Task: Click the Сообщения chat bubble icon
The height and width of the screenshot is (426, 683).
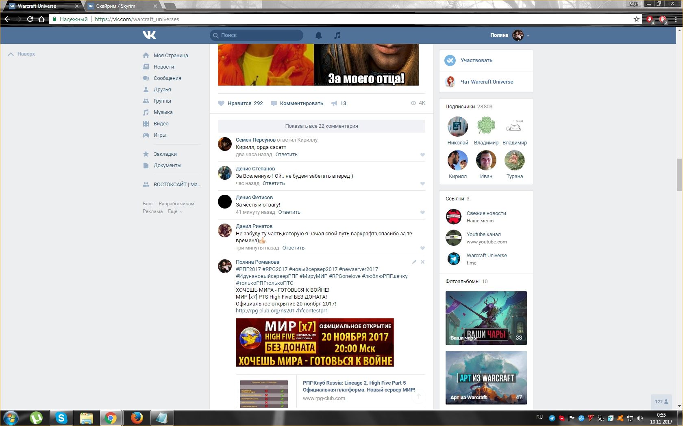Action: point(146,78)
